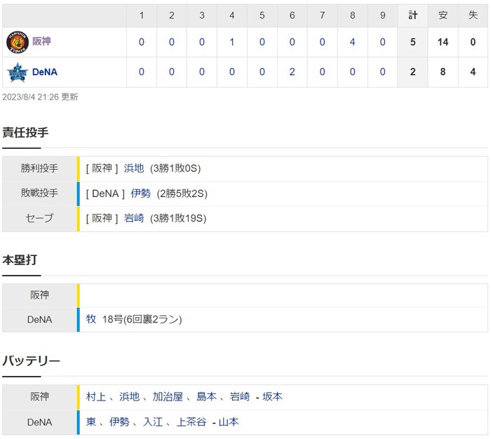Screen dimensions: 491x439
Task: Select 入江 in DeNA battery row
Action: [153, 422]
